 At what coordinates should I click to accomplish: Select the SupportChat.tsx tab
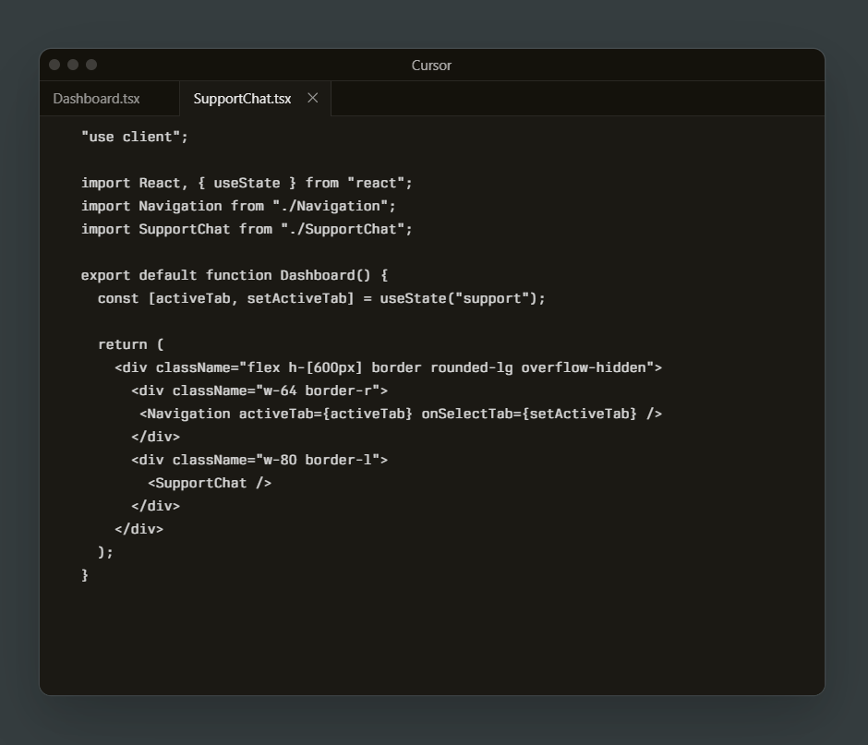click(240, 98)
